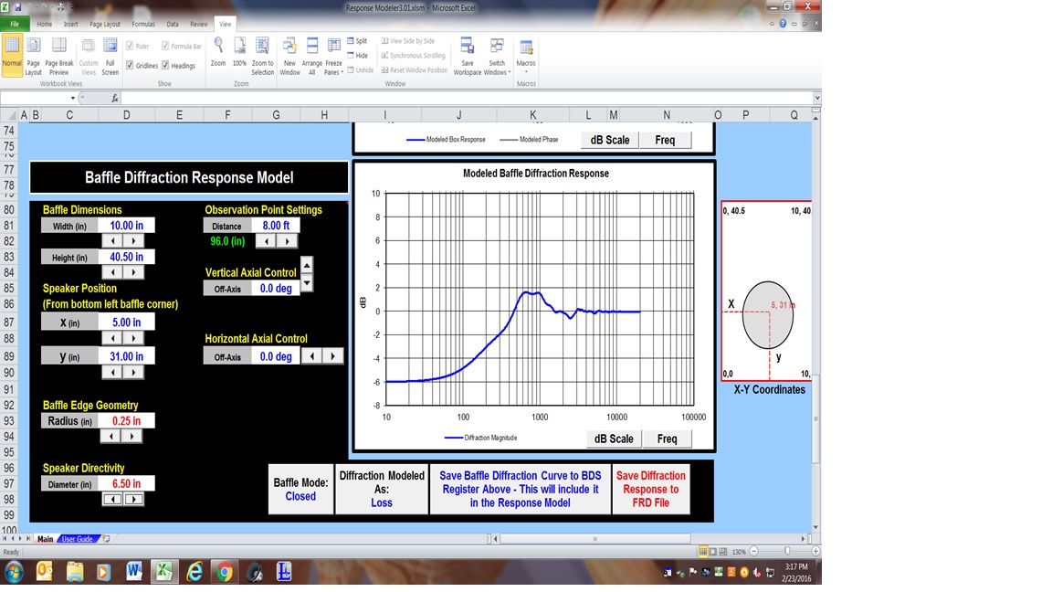Open Freeze Panes menu
The height and width of the screenshot is (592, 1052).
[333, 56]
